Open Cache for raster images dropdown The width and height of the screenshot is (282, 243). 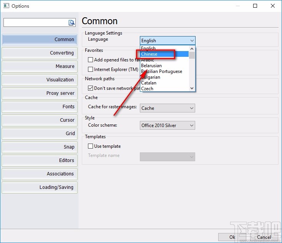pos(168,108)
